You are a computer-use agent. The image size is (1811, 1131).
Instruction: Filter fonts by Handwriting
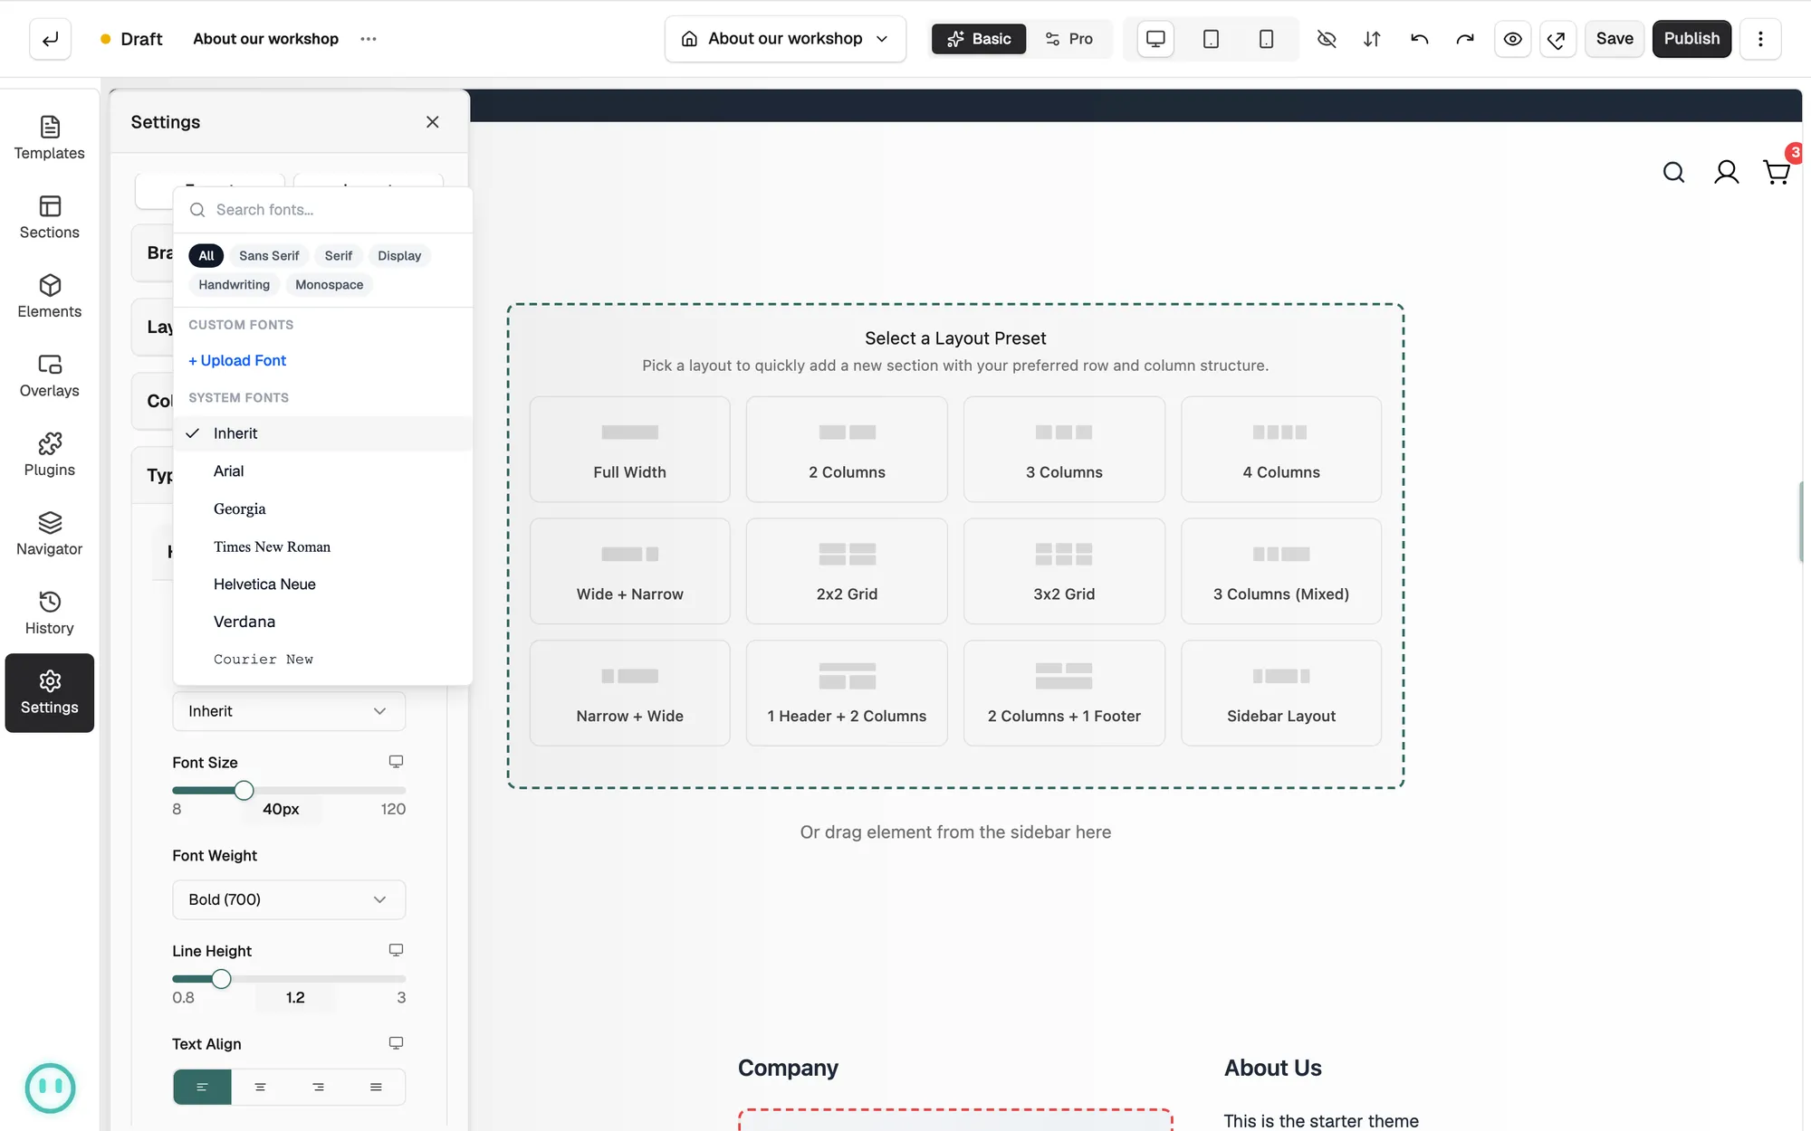pyautogui.click(x=235, y=285)
